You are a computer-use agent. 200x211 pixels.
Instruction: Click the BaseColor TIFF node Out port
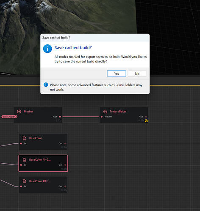[65, 186]
